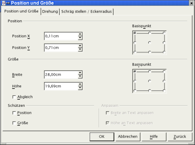The height and width of the screenshot is (145, 195).
Task: Decrease Höhe height spinner value
Action: (80, 88)
